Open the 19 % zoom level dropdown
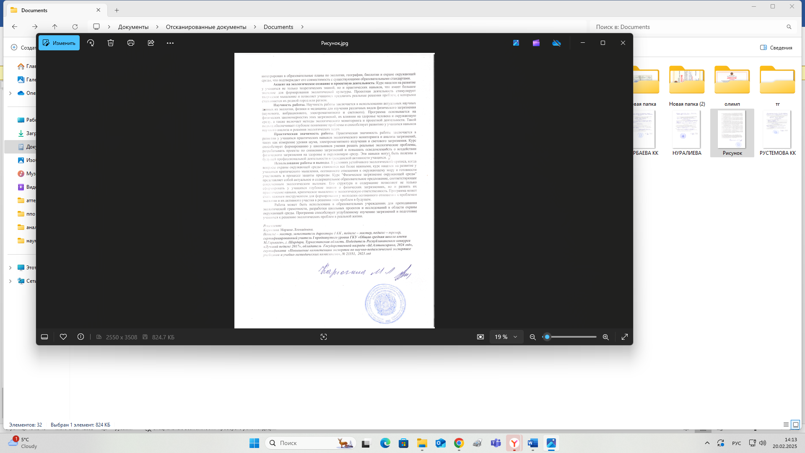Image resolution: width=805 pixels, height=453 pixels. [x=506, y=337]
